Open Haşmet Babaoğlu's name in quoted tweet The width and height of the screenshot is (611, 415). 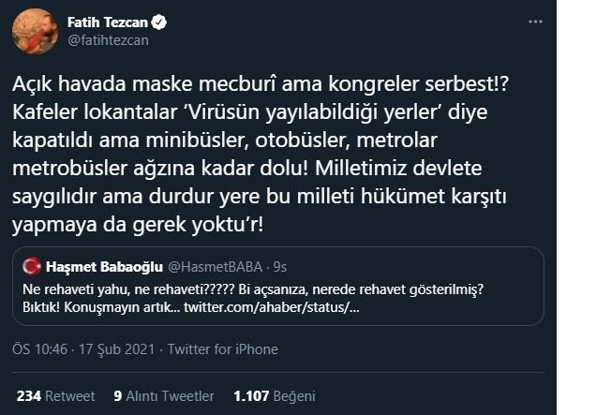[104, 267]
